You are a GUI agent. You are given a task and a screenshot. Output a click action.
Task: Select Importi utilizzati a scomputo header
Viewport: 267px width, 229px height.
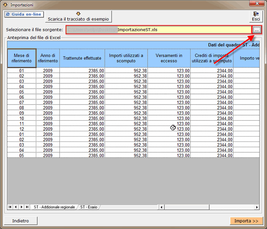click(x=126, y=58)
